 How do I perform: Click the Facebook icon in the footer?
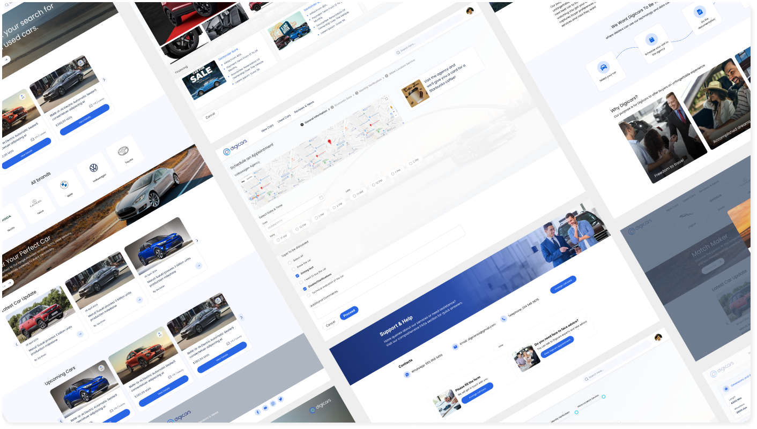[258, 412]
